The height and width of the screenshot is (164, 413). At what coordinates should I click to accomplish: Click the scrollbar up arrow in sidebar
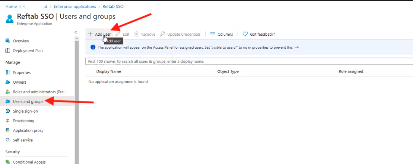click(x=77, y=39)
